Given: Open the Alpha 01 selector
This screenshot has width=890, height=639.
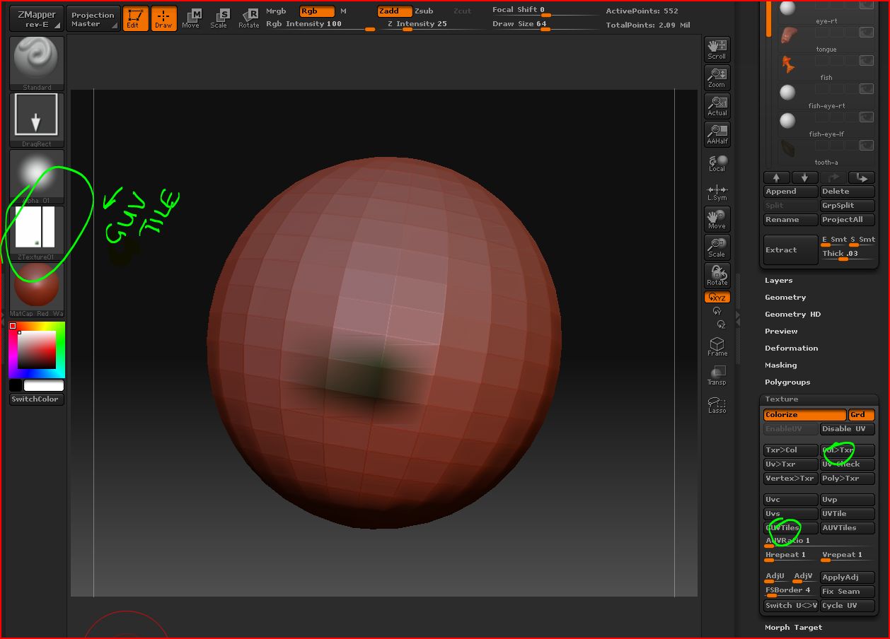Looking at the screenshot, I should pos(37,177).
